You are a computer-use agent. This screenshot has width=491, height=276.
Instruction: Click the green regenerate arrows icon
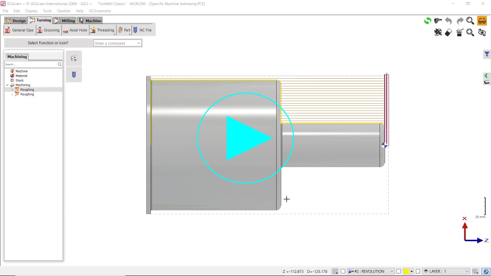click(427, 21)
